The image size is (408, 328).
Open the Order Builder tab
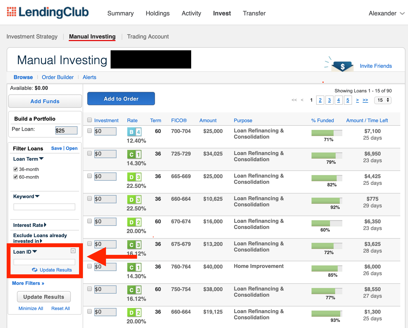pyautogui.click(x=58, y=77)
